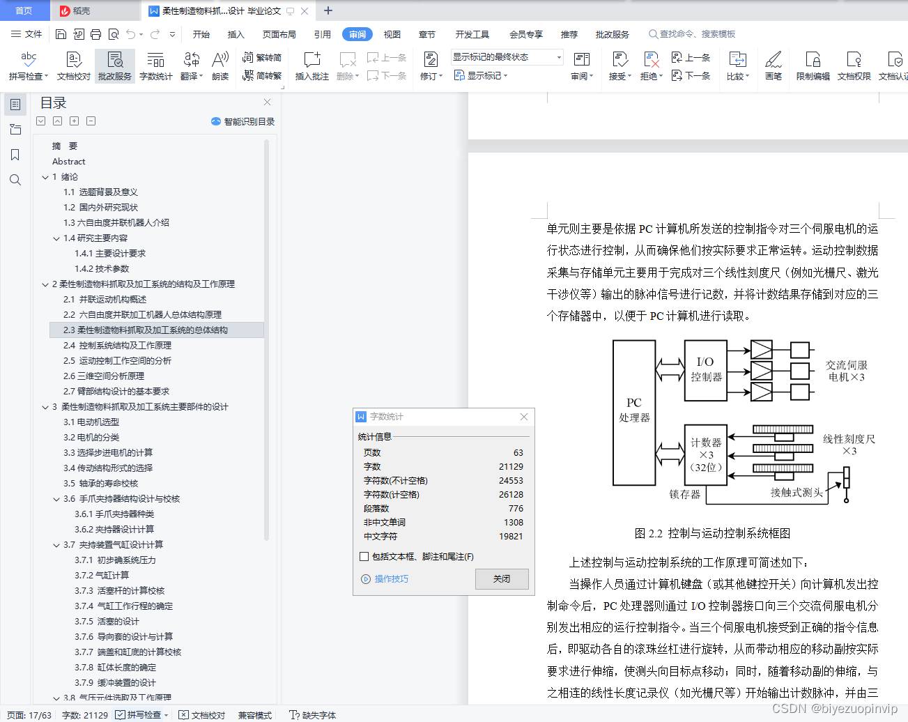Open the 会员专享 ribbon tab
Image resolution: width=908 pixels, height=722 pixels.
click(526, 34)
